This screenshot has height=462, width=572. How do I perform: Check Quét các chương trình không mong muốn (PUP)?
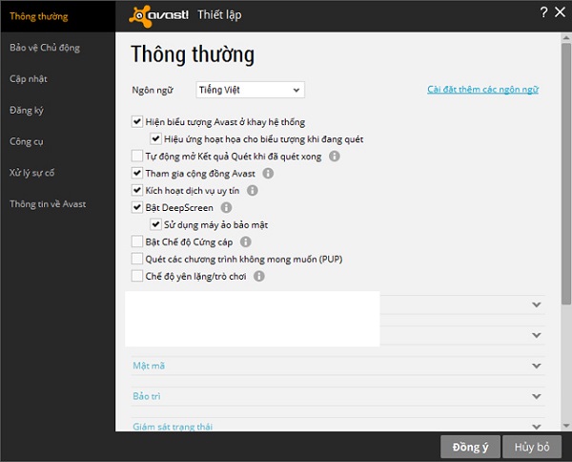[x=137, y=259]
